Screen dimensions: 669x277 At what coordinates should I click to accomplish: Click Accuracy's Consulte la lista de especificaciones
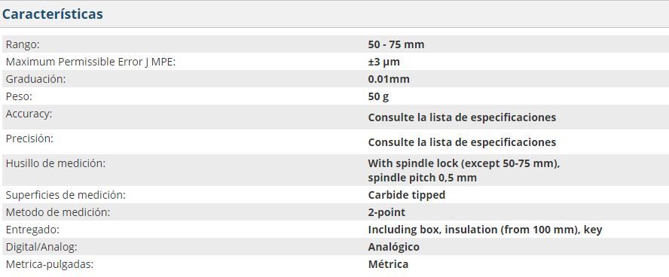462,117
